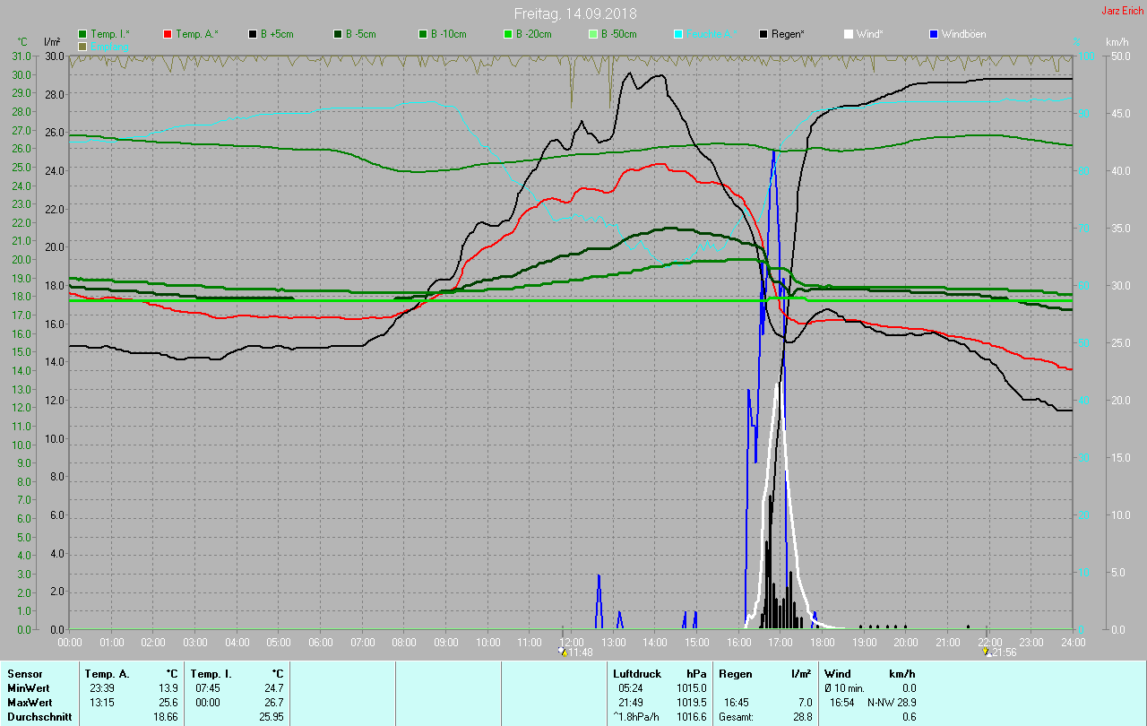The image size is (1147, 726).
Task: Click the 12:00 label on time axis
Action: pos(571,643)
